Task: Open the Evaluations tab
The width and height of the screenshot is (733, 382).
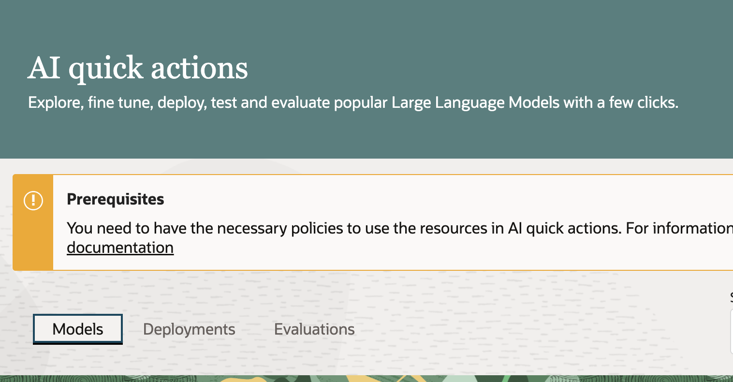Action: 314,329
